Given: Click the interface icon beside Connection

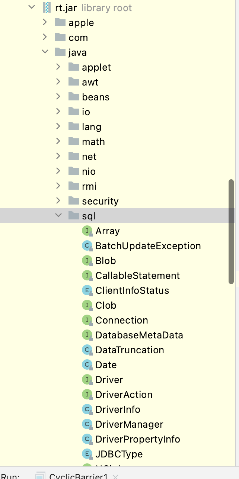Looking at the screenshot, I should coord(87,320).
